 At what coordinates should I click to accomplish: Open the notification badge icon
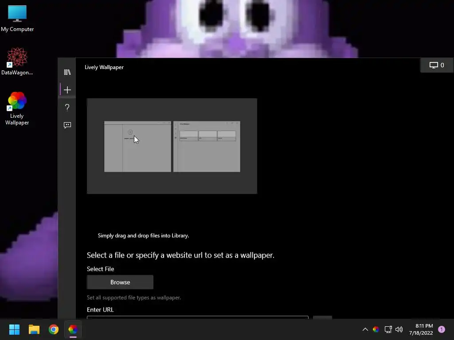point(442,329)
